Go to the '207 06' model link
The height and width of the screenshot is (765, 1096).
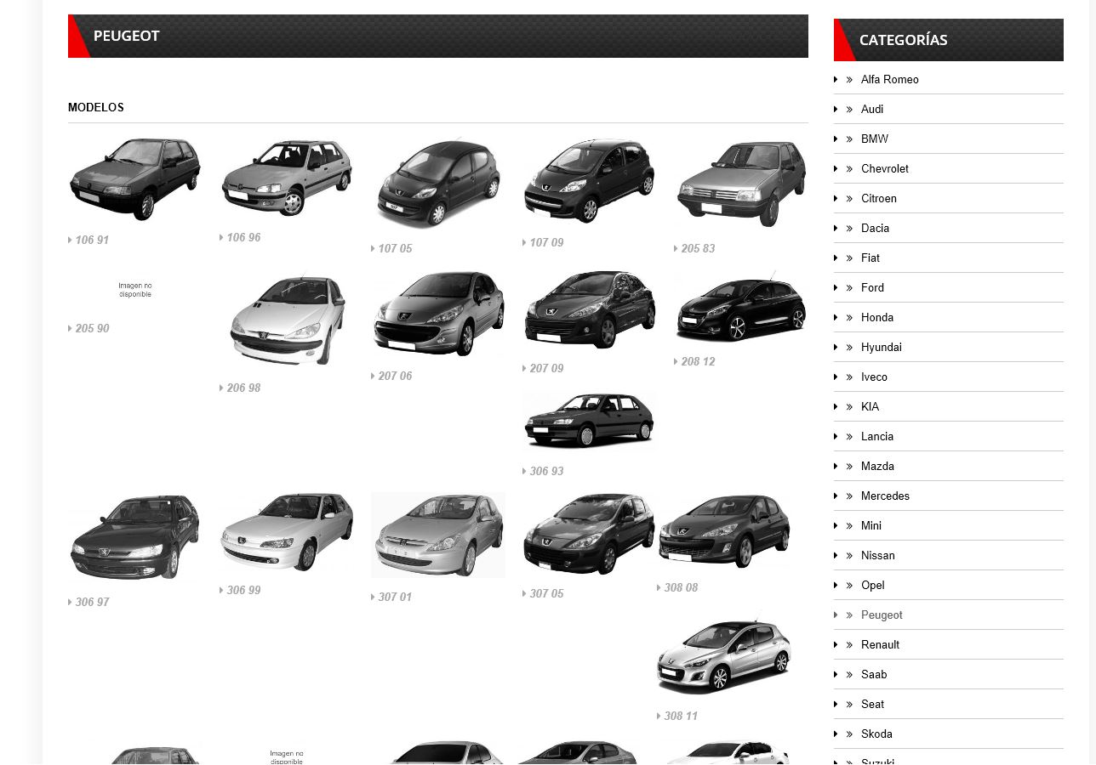point(395,377)
